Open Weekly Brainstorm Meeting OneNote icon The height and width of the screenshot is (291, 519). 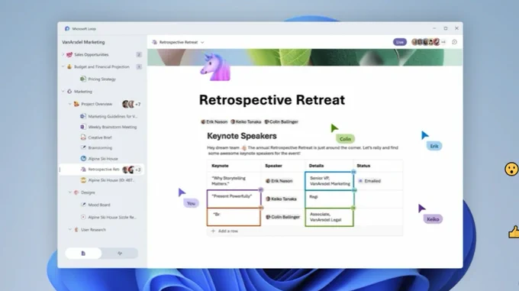[83, 127]
